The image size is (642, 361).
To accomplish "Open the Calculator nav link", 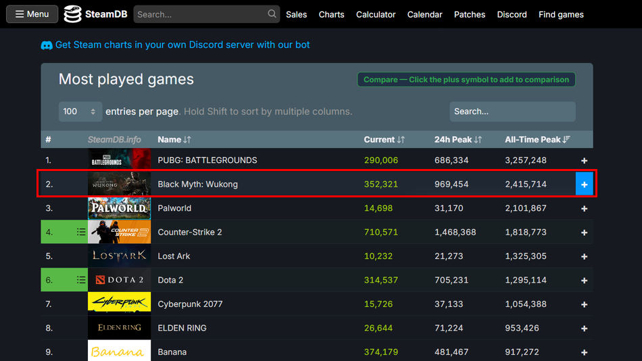I will tap(376, 14).
